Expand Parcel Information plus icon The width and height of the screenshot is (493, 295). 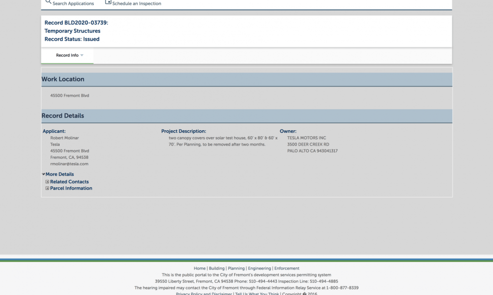47,188
